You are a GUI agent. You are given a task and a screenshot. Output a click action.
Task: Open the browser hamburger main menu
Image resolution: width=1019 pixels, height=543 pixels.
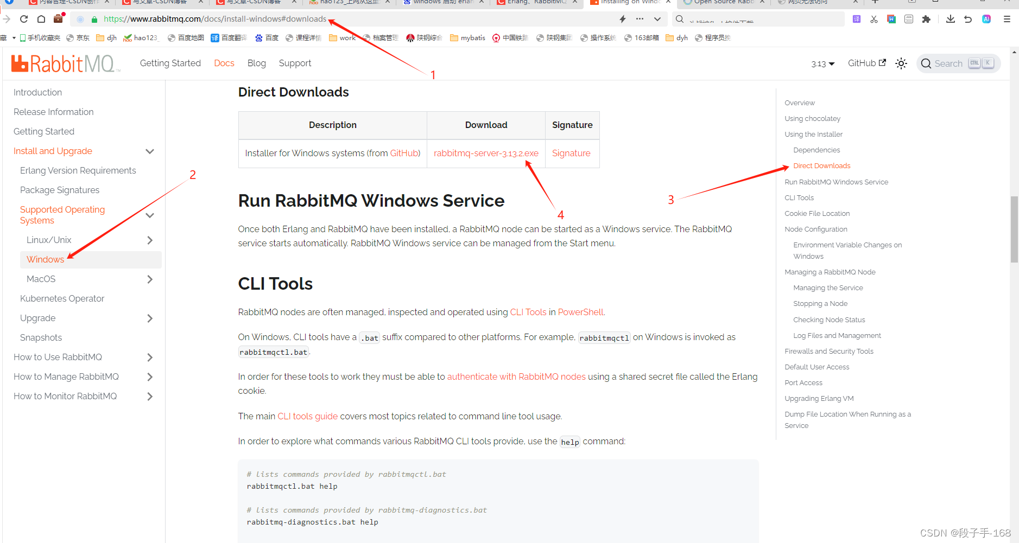1007,19
